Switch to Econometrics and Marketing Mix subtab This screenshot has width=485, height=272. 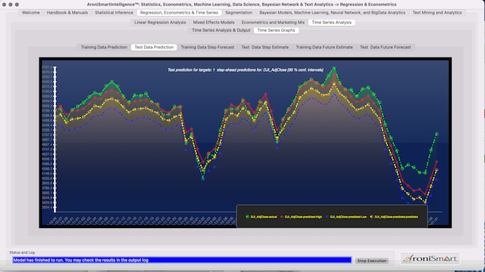273,23
